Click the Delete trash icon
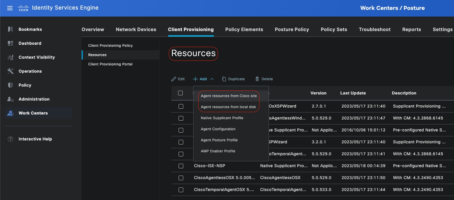454x200 pixels. (x=257, y=79)
